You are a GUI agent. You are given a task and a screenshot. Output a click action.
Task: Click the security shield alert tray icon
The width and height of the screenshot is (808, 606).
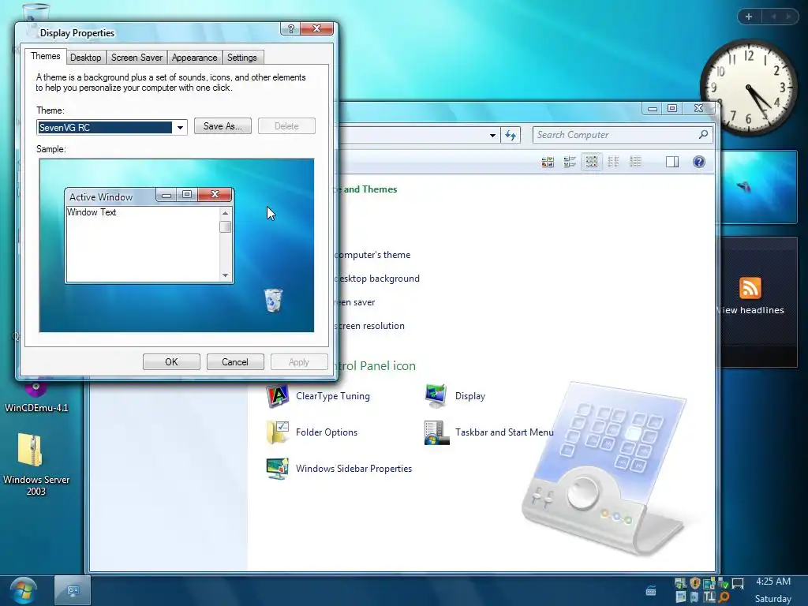click(695, 583)
